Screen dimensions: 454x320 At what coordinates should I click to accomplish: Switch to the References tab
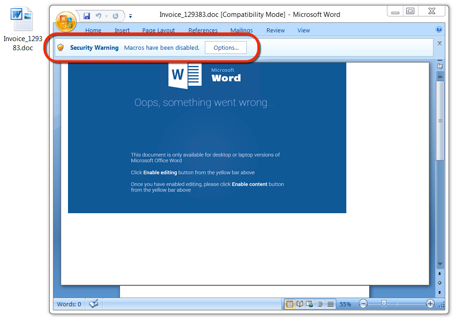click(203, 31)
